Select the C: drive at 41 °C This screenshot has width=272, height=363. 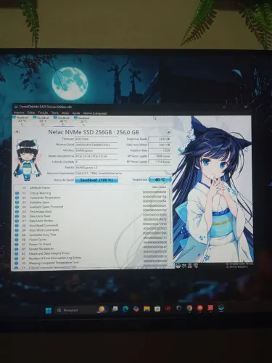tap(22, 121)
